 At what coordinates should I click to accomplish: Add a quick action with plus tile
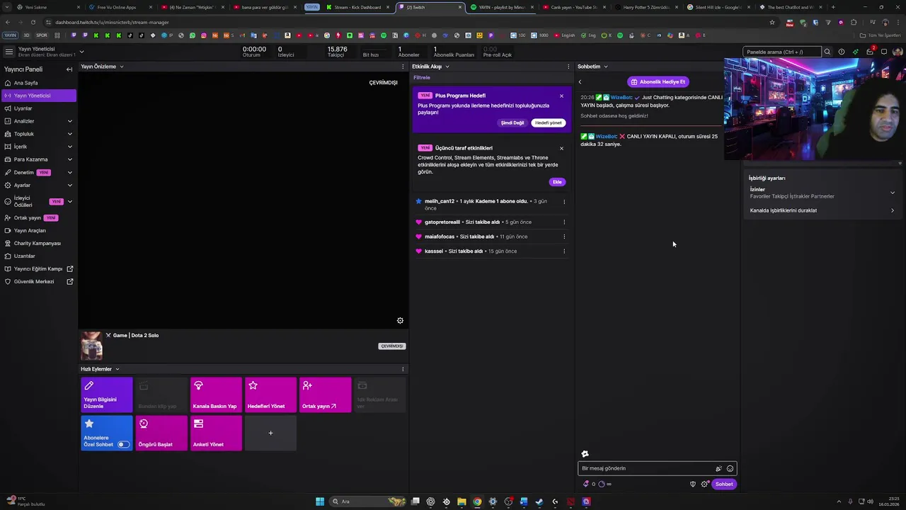pos(270,433)
